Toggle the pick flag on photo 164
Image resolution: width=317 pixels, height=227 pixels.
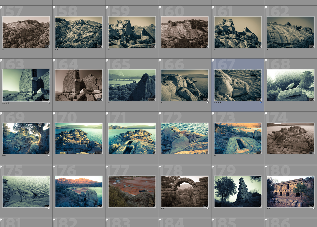(54, 60)
